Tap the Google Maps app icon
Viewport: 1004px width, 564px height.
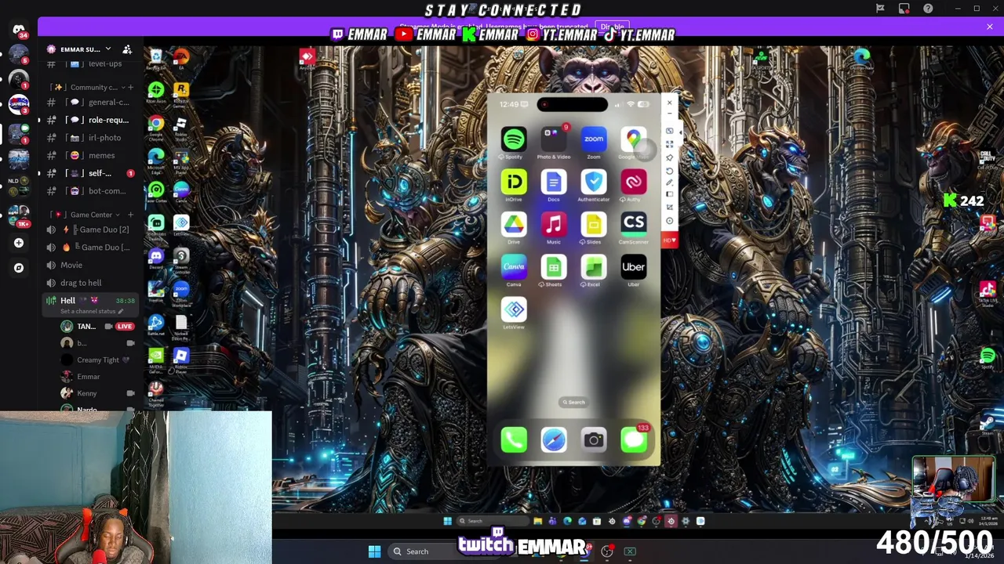coord(633,139)
